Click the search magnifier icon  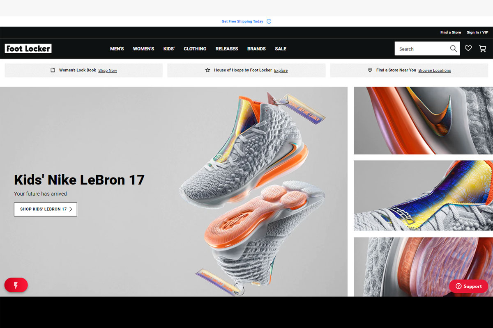(454, 48)
